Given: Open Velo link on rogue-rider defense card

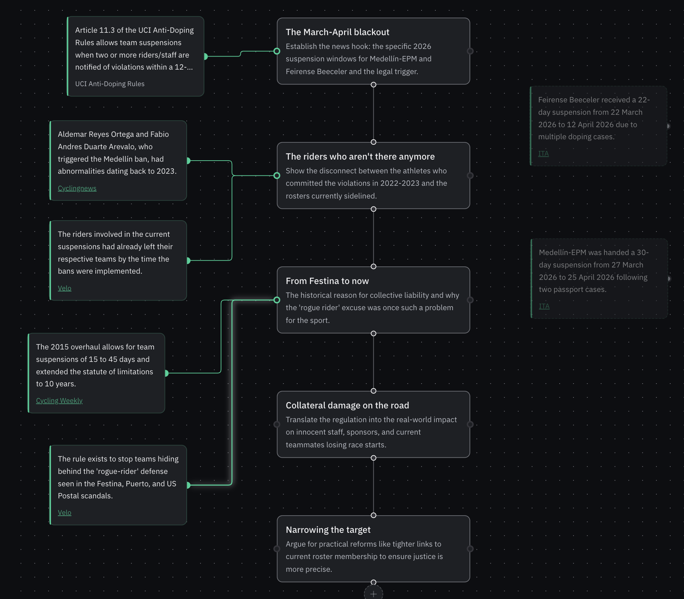Looking at the screenshot, I should tap(64, 512).
